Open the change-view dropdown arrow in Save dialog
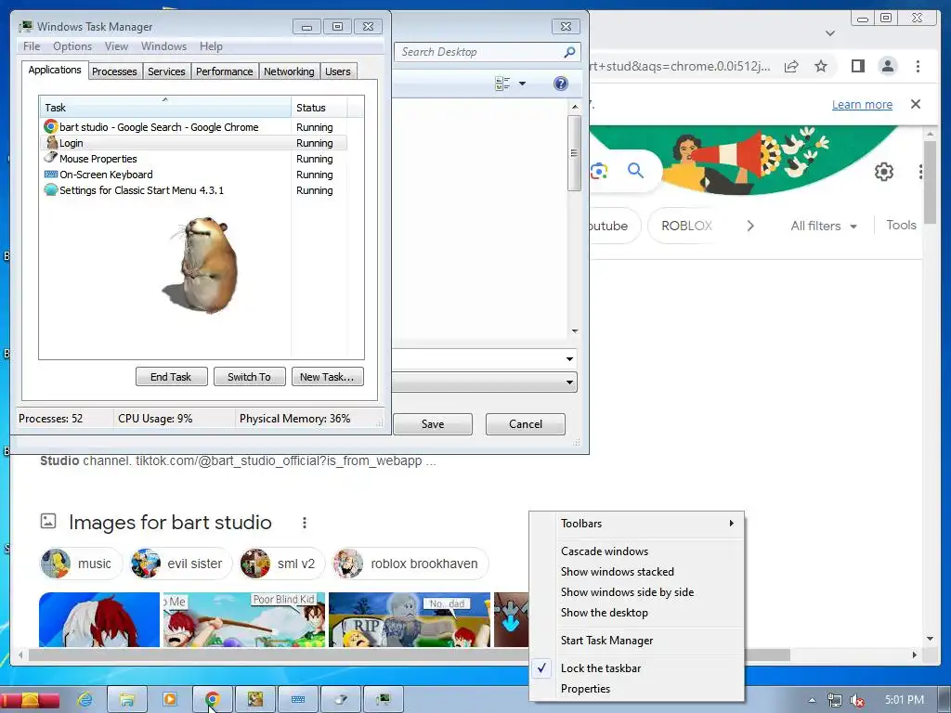This screenshot has width=951, height=713. coord(522,84)
